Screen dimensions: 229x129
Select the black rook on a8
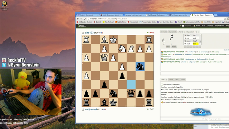149,102
